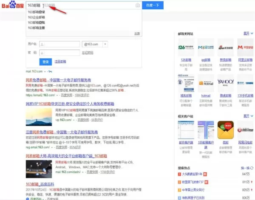This screenshot has width=255, height=200.
Task: Click the refresh icon beside 换一换
Action: (252, 168)
